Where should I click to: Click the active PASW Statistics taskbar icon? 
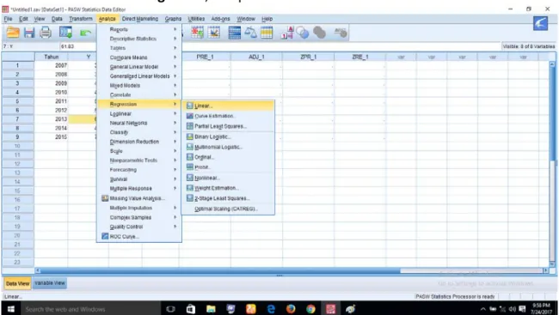[330, 309]
